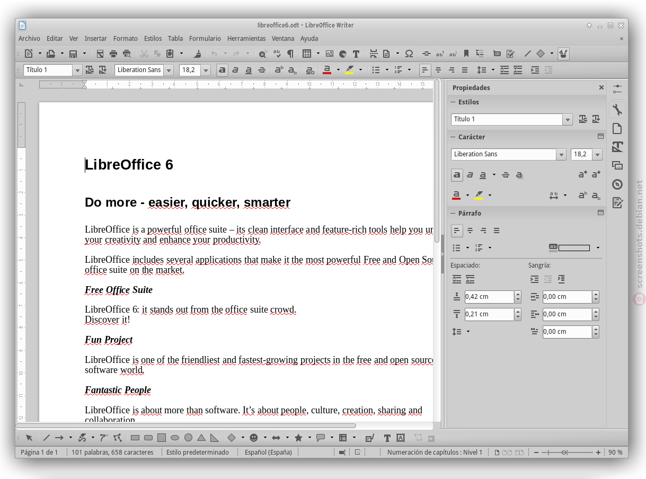Insert a text box (T icon)

pos(356,54)
